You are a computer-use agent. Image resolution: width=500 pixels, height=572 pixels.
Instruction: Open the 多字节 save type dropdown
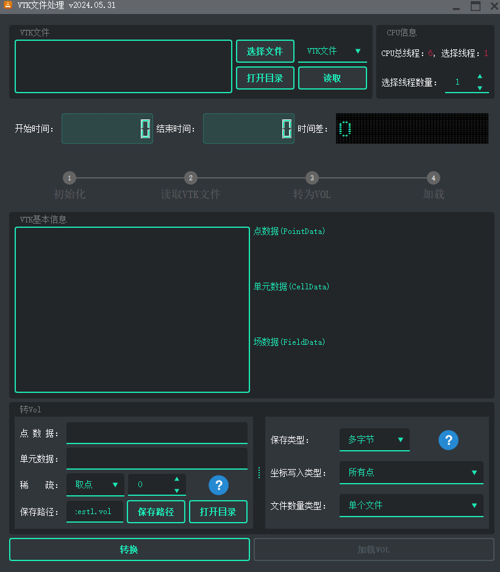[x=374, y=439]
